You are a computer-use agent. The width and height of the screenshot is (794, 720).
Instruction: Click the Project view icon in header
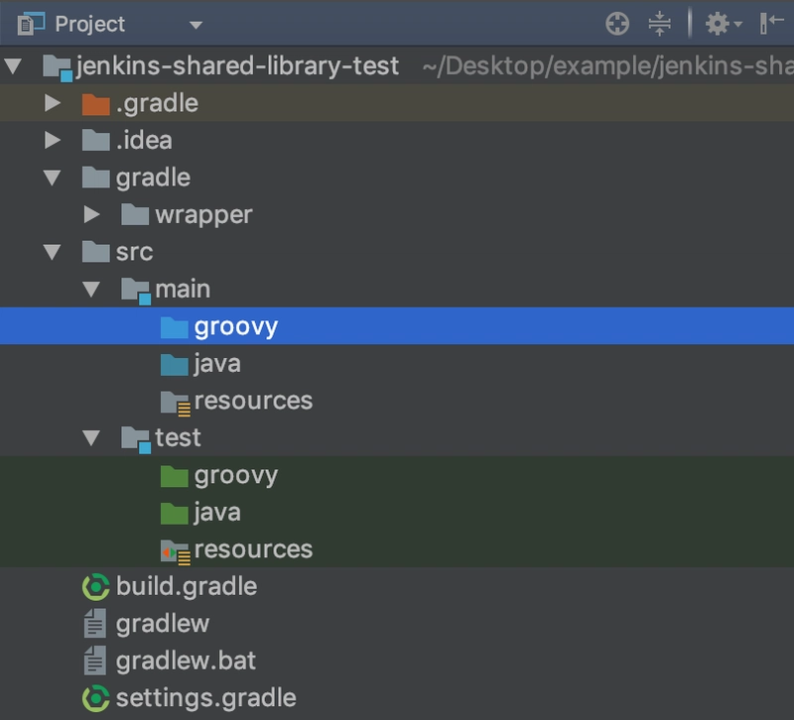coord(31,24)
